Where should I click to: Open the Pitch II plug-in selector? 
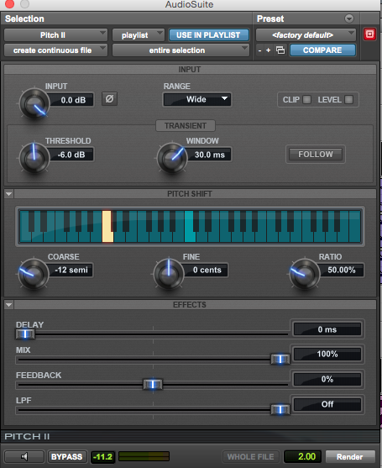coord(55,35)
